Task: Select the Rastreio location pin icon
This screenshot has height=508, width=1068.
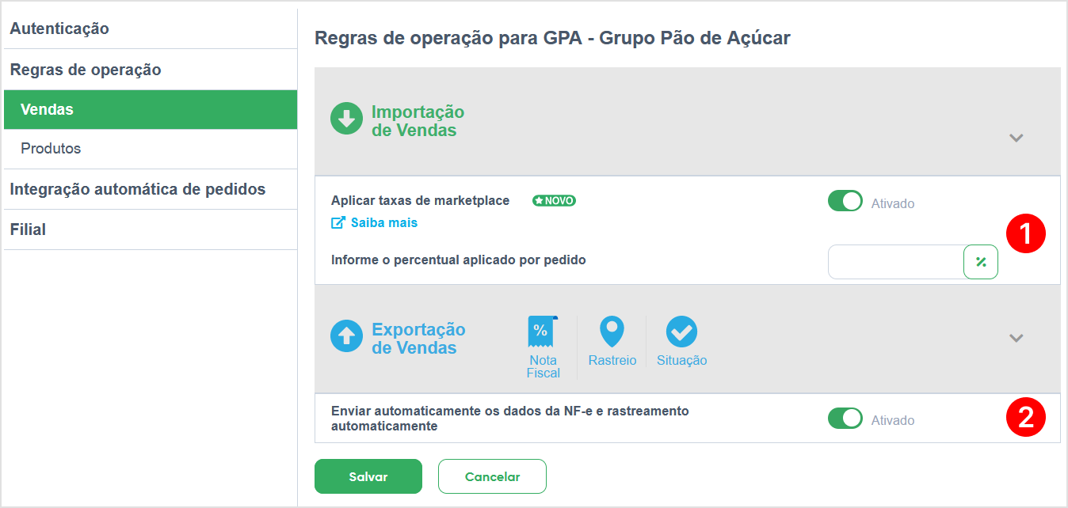Action: (x=612, y=332)
